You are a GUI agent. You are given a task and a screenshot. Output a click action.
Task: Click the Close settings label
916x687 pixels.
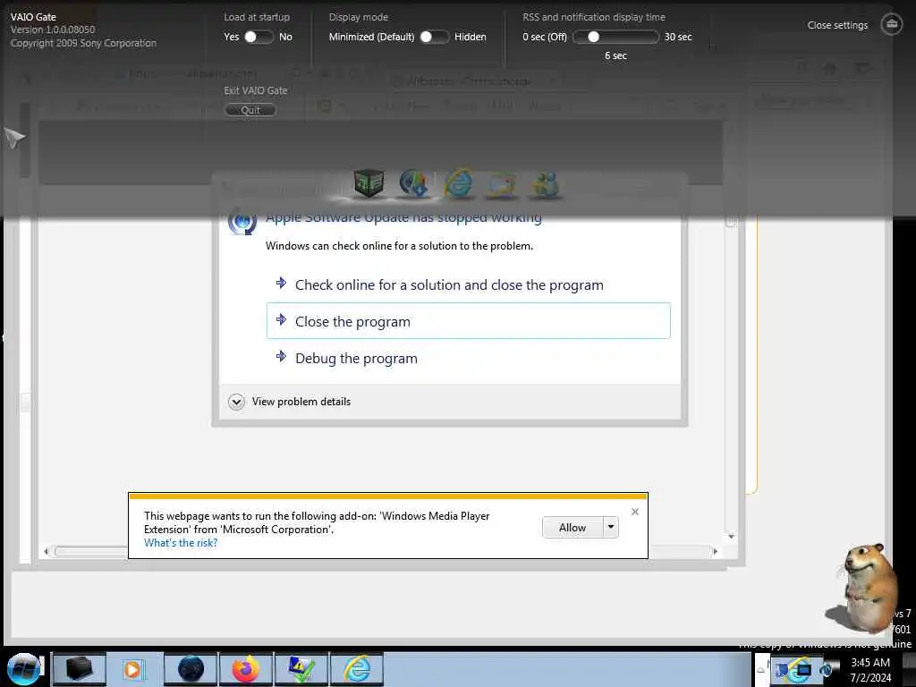tap(837, 25)
